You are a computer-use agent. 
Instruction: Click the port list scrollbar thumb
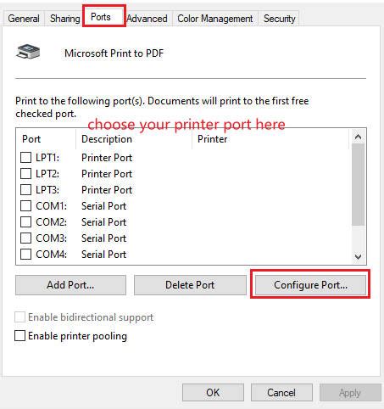pos(358,184)
